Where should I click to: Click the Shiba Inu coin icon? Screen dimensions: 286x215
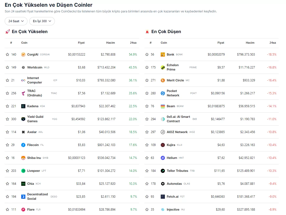pyautogui.click(x=23, y=158)
